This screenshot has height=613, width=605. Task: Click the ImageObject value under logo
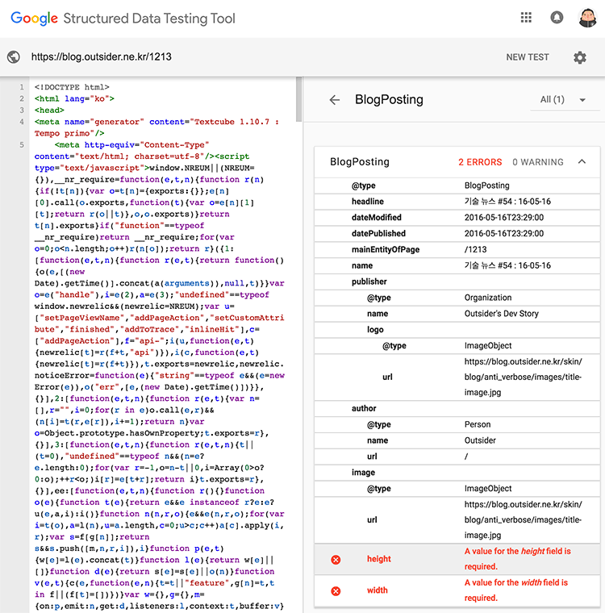(x=488, y=345)
